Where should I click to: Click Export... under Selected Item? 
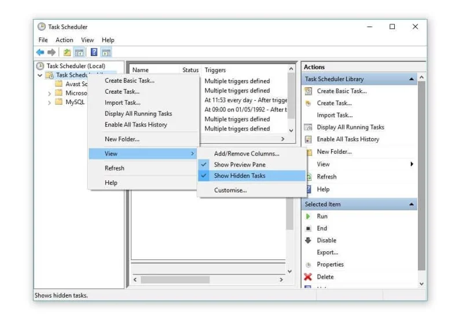pyautogui.click(x=328, y=253)
